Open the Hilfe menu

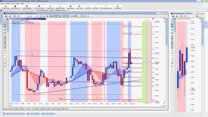point(22,4)
